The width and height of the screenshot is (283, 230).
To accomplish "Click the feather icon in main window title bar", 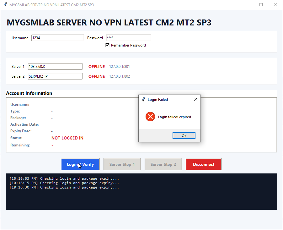I will [x=5, y=5].
